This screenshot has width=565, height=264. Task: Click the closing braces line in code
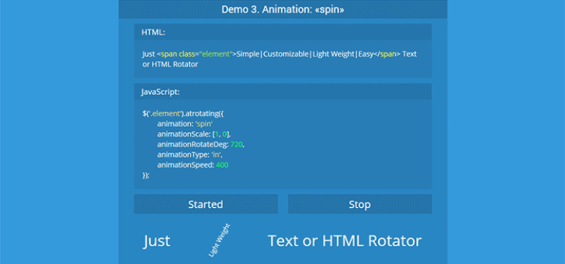(146, 176)
